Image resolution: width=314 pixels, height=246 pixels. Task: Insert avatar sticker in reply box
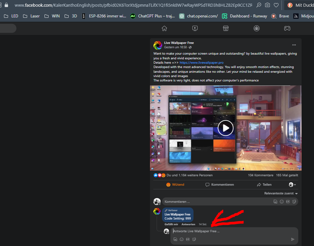175,239
